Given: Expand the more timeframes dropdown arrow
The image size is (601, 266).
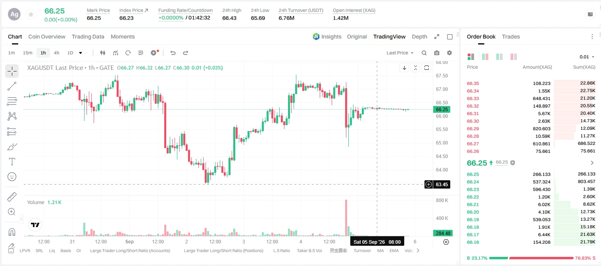Looking at the screenshot, I should point(81,53).
